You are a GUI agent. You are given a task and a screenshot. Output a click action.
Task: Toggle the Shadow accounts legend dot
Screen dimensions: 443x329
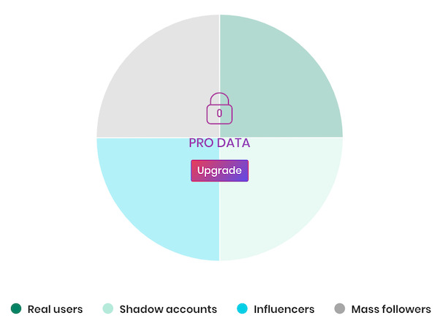pyautogui.click(x=108, y=309)
